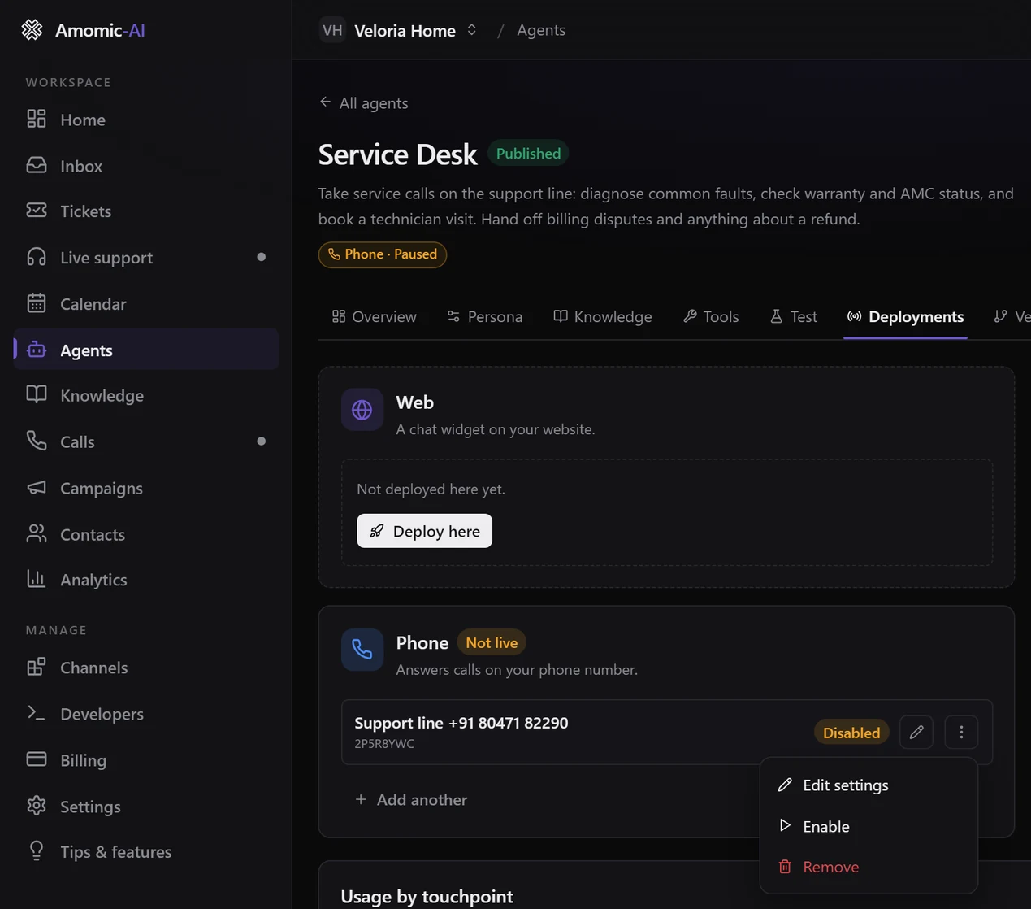Viewport: 1031px width, 909px height.
Task: Switch to the Tools tab
Action: tap(711, 316)
